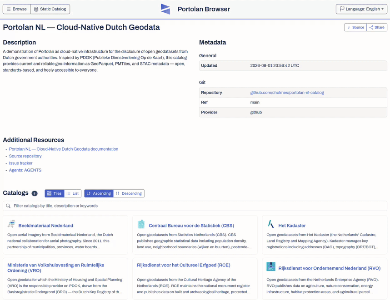Click the RVO catalog description text
Viewport: 390px width, 300px height.
(x=322, y=285)
